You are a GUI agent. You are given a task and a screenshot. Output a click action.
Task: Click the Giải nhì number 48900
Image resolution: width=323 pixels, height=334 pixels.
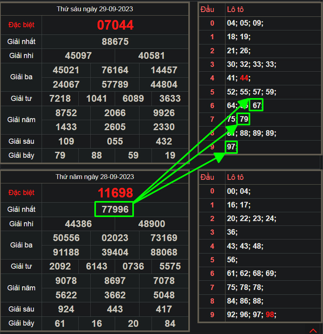152,224
